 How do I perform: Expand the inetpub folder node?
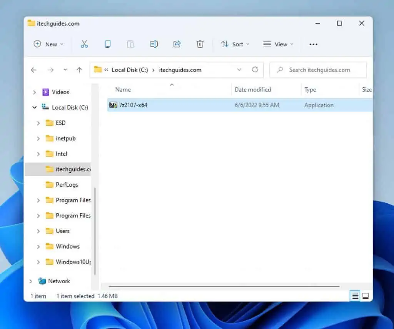point(38,139)
